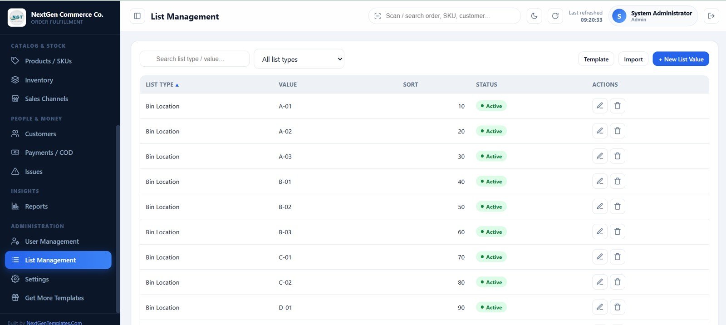This screenshot has width=726, height=325.
Task: Edit the C-01 list value
Action: 600,257
